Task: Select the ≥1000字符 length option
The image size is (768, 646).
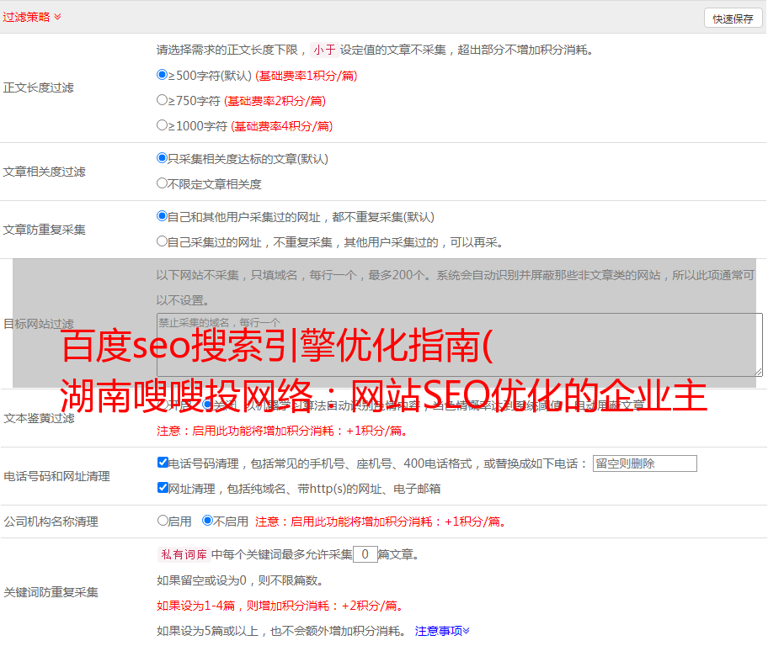Action: click(x=162, y=125)
